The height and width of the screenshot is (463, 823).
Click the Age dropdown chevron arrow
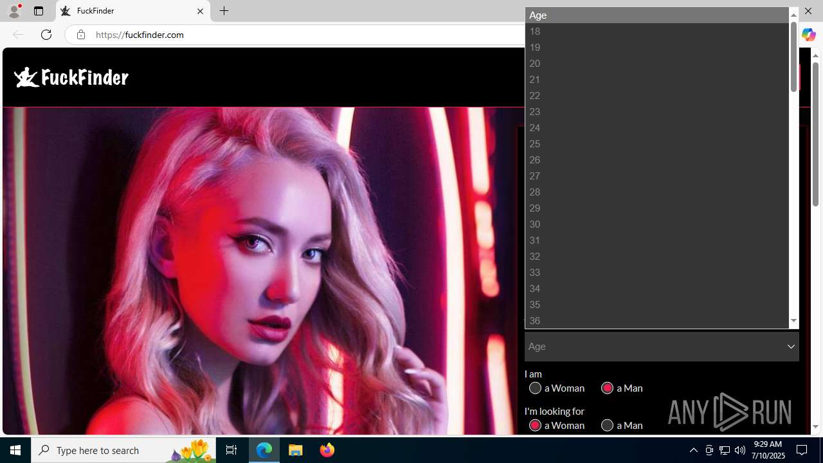[791, 347]
